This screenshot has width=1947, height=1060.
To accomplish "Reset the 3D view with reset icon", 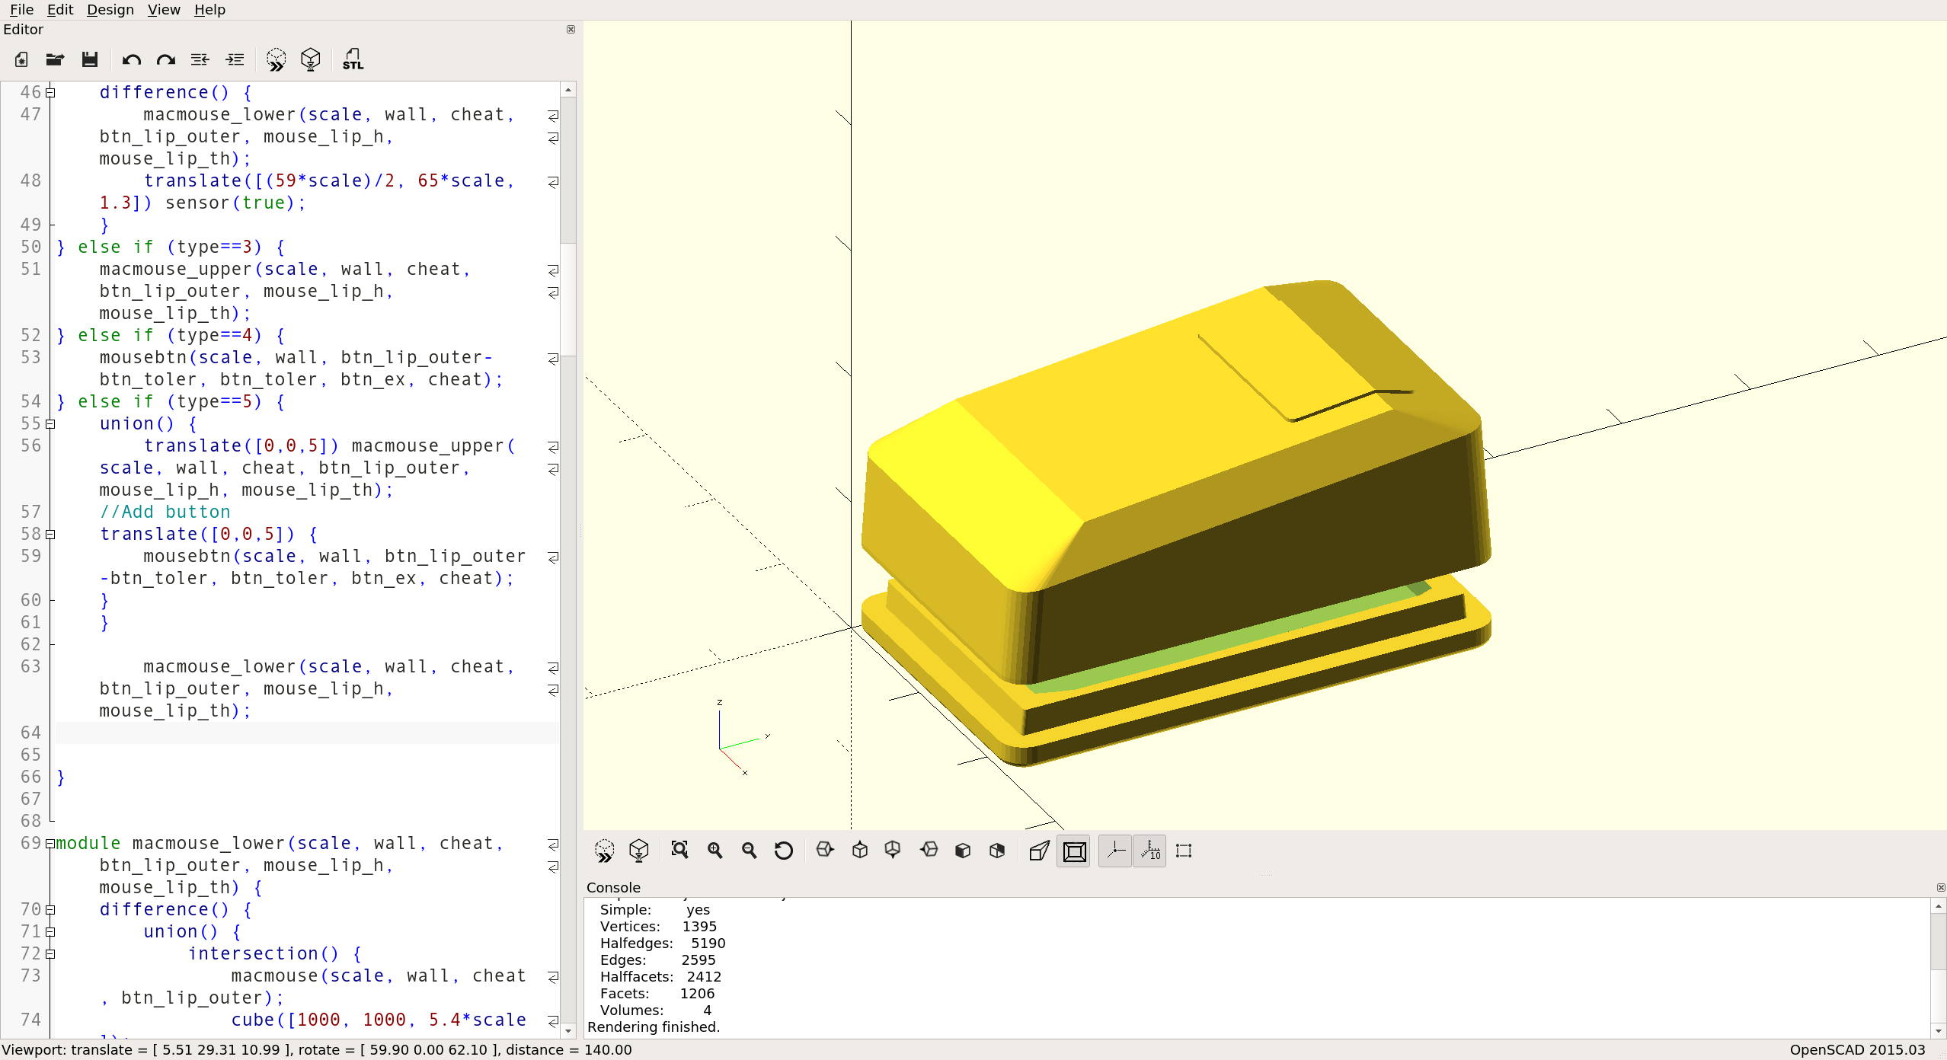I will click(x=783, y=851).
